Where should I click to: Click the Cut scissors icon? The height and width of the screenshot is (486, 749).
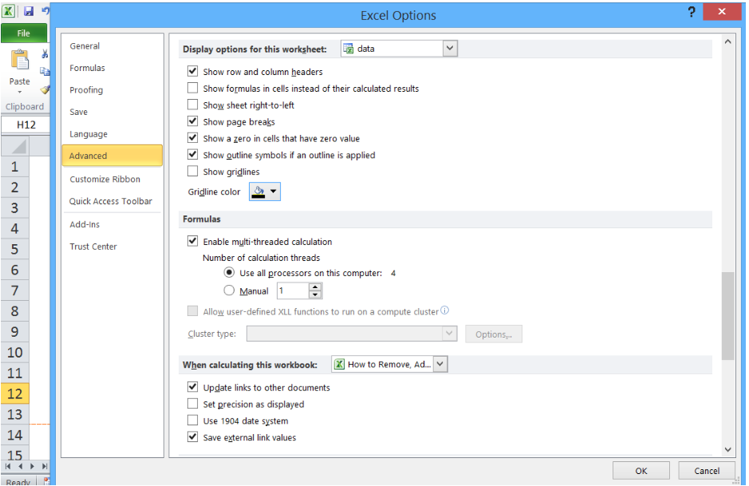click(x=45, y=53)
